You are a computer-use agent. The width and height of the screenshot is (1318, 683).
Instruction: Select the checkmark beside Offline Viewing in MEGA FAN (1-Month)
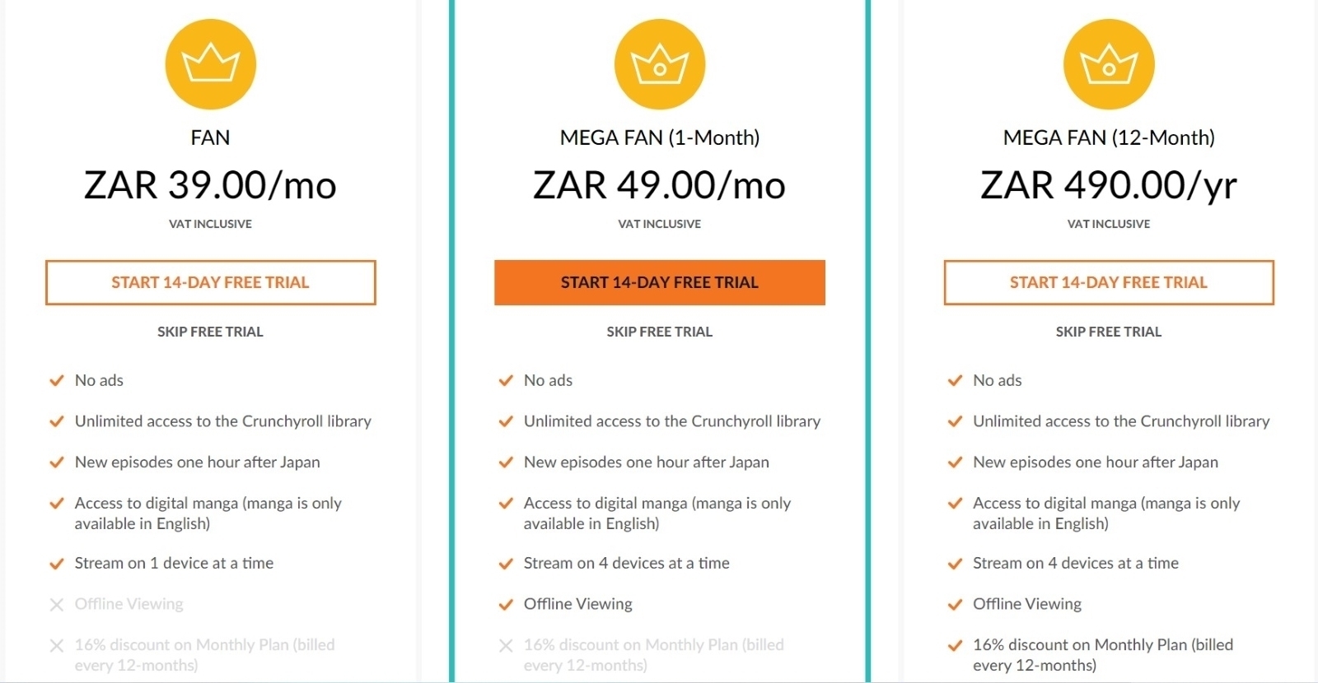click(x=505, y=604)
